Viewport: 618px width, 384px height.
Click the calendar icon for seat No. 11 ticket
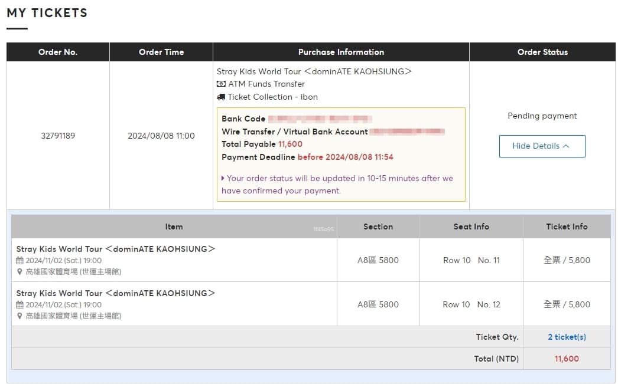[19, 261]
